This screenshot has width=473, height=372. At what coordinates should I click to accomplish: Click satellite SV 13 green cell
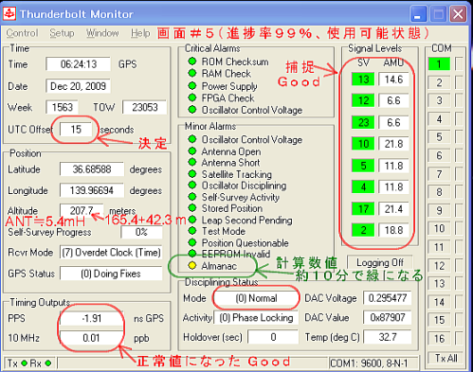click(x=363, y=80)
